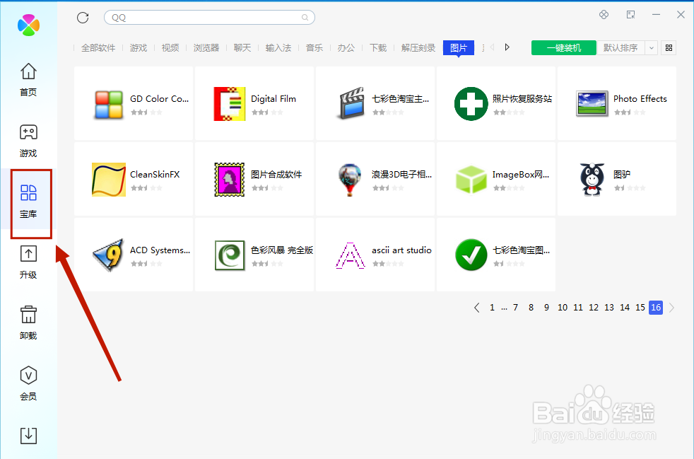Go to page 15
The height and width of the screenshot is (459, 694).
pos(640,308)
